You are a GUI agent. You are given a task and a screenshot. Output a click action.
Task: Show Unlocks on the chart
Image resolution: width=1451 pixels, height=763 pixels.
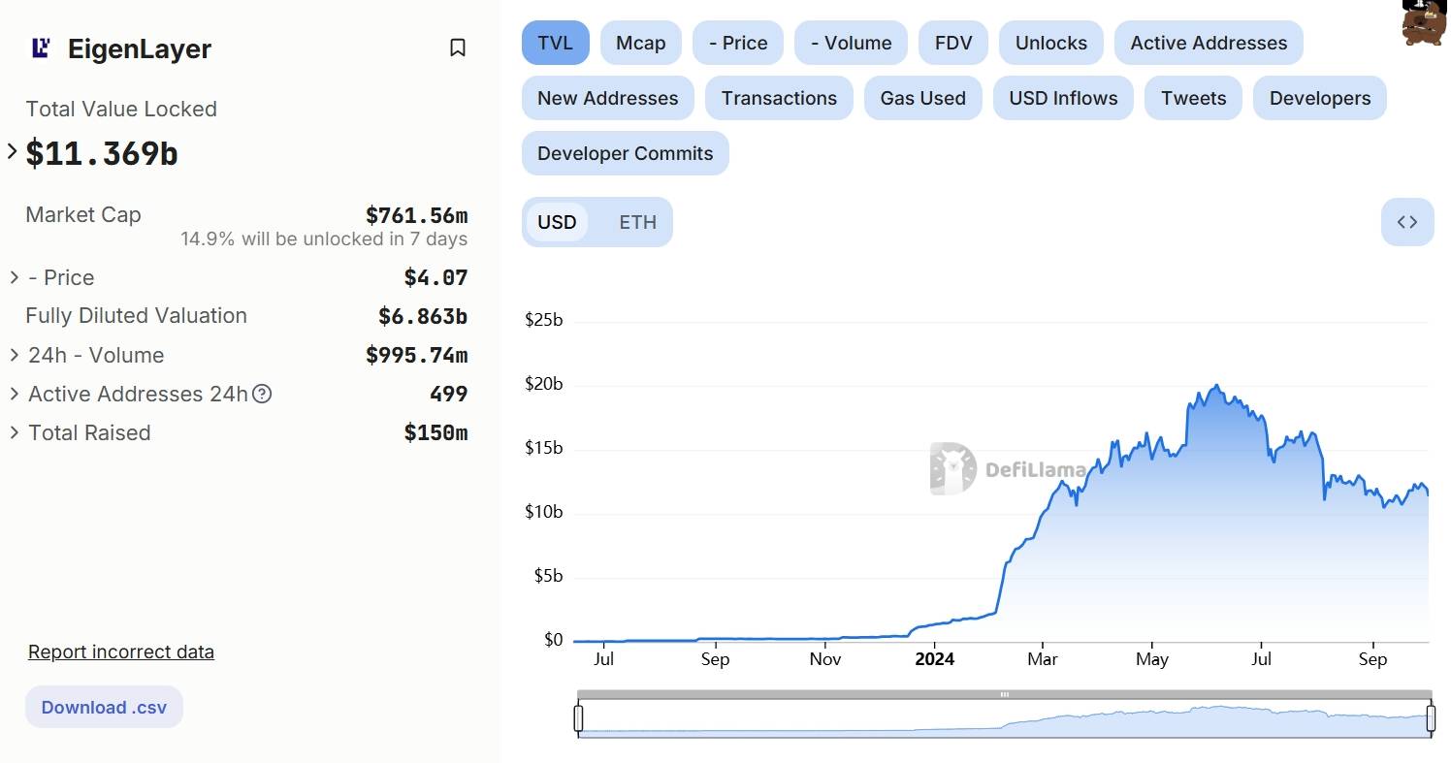pyautogui.click(x=1051, y=43)
